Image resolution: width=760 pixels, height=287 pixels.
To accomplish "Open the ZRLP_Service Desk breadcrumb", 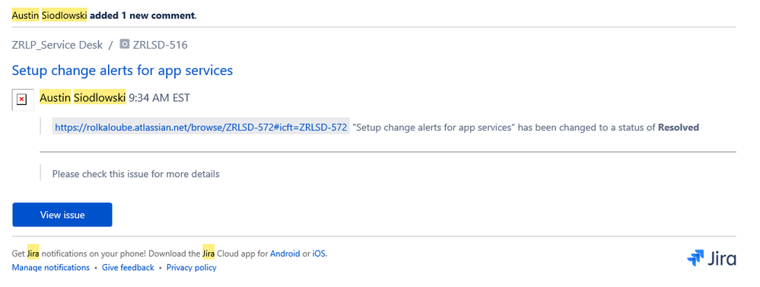I will (x=57, y=45).
